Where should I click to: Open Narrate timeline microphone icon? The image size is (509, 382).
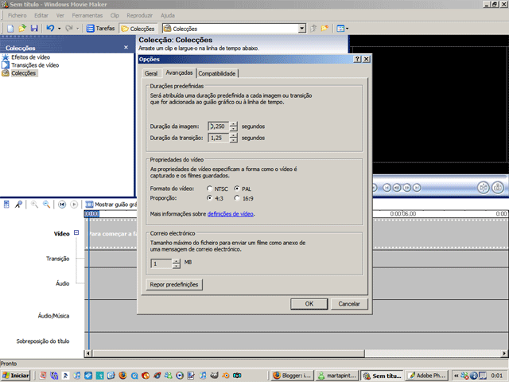(18, 205)
